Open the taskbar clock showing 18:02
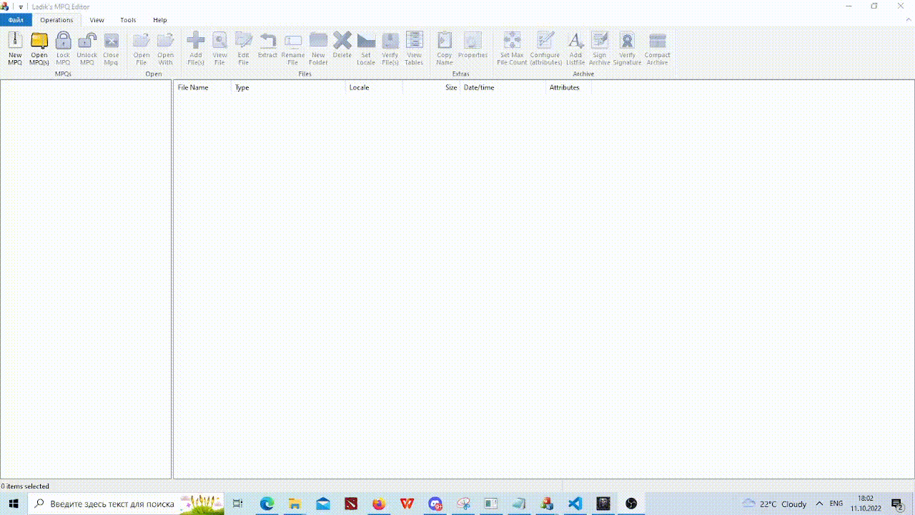The height and width of the screenshot is (515, 915). 866,504
